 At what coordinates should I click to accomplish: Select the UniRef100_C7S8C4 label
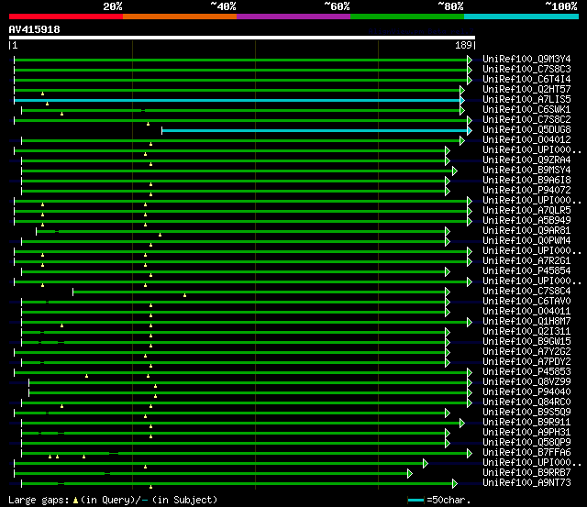pos(526,292)
